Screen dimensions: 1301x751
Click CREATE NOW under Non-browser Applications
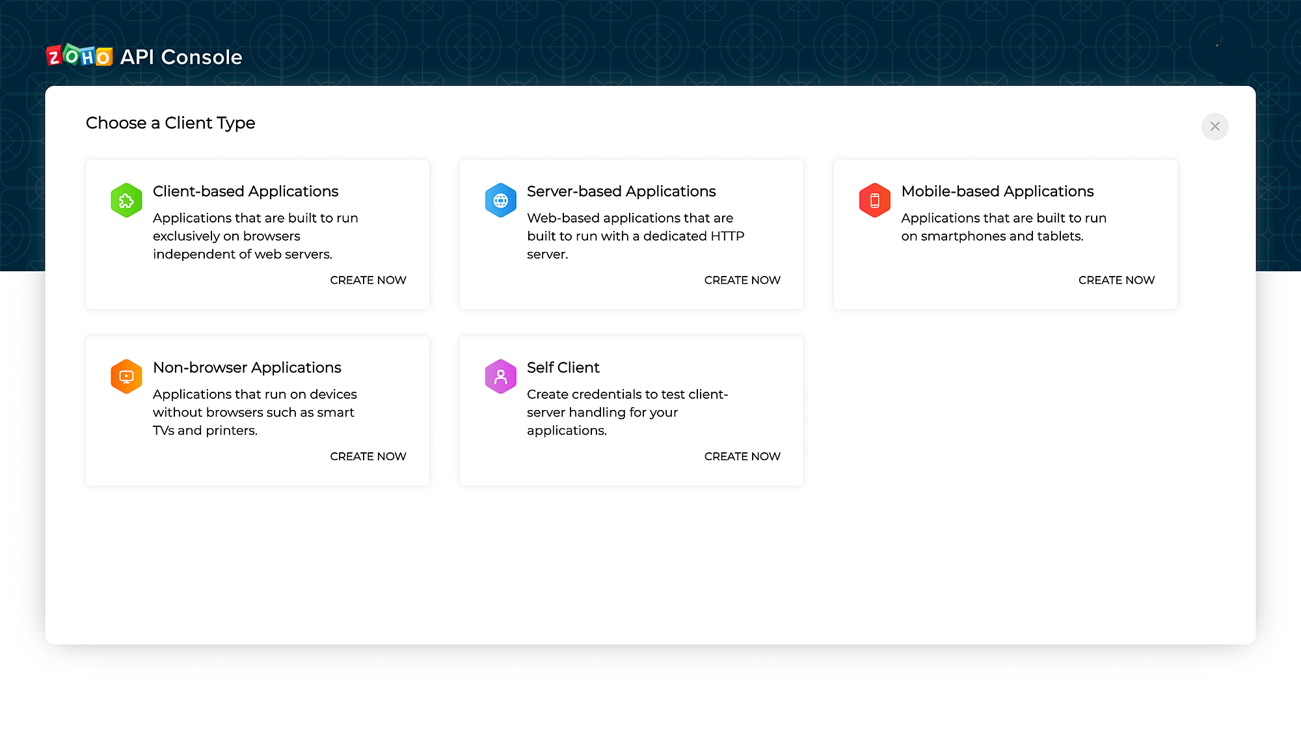(x=368, y=456)
